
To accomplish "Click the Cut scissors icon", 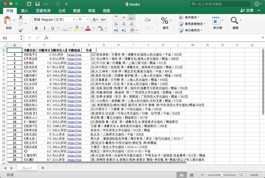I will [x=21, y=17].
